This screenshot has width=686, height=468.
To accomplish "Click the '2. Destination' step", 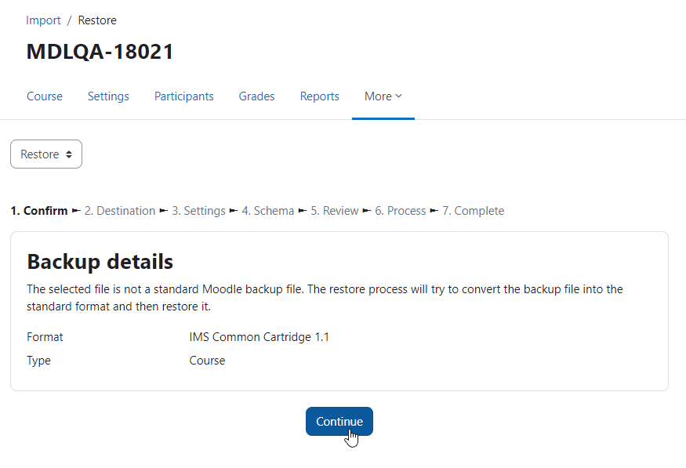I will 119,211.
